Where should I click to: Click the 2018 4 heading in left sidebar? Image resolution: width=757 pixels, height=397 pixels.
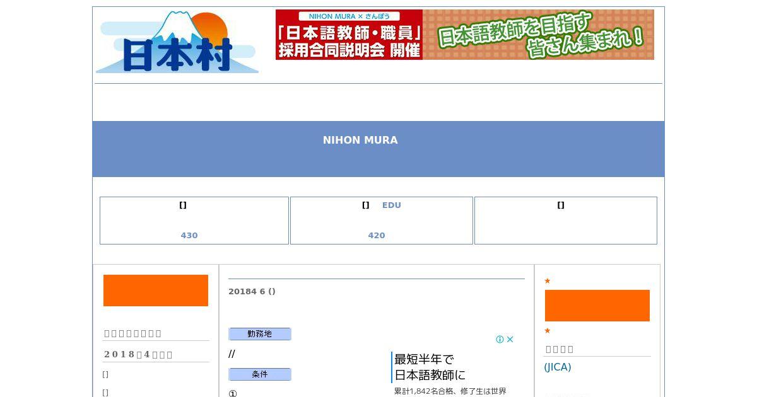138,354
